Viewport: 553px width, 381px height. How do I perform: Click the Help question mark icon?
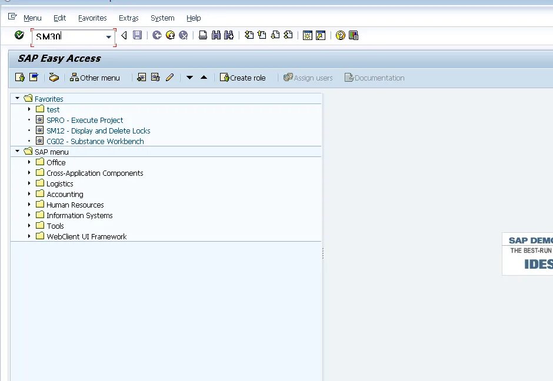(x=341, y=35)
